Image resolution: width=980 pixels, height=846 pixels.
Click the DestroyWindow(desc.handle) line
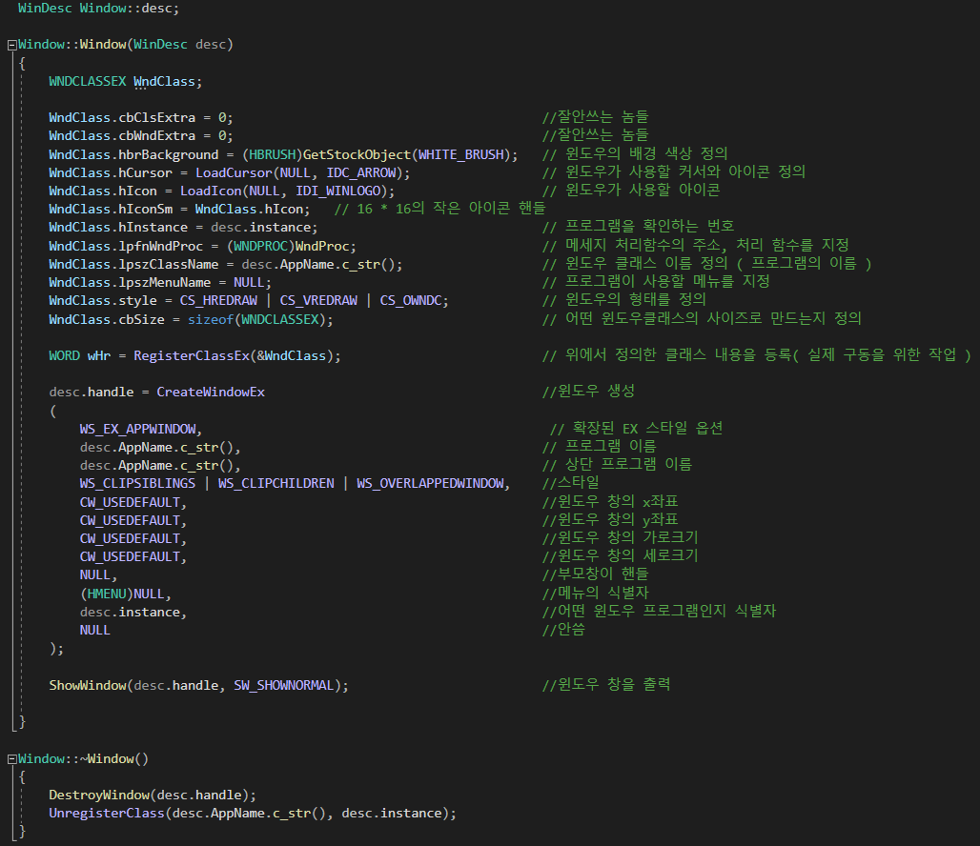click(153, 795)
